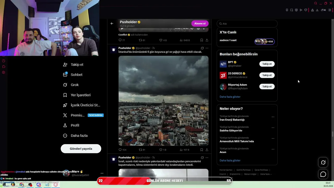Open the browser downloads icon
Image resolution: width=334 pixels, height=188 pixels.
tap(317, 10)
